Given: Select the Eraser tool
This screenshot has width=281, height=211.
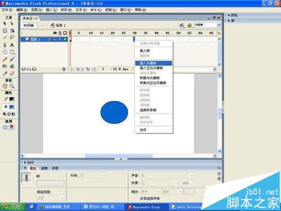Looking at the screenshot, I should [12, 74].
